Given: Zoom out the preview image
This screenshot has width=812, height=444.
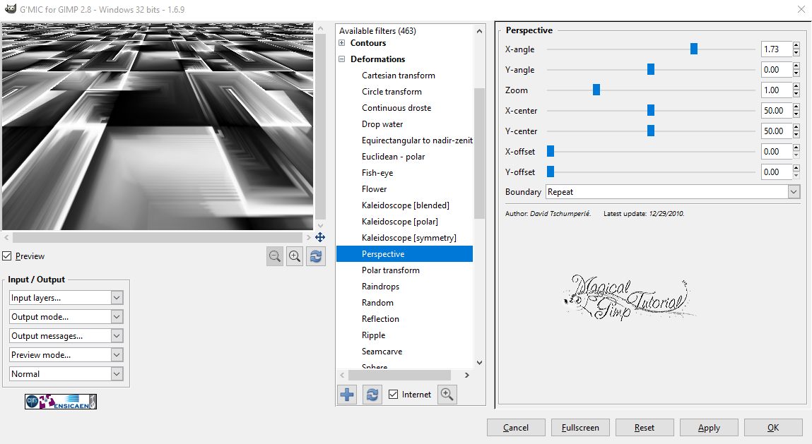Looking at the screenshot, I should point(275,256).
